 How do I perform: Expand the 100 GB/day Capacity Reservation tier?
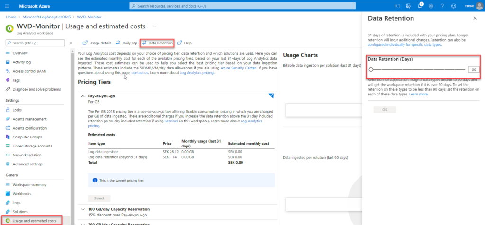tap(82, 209)
